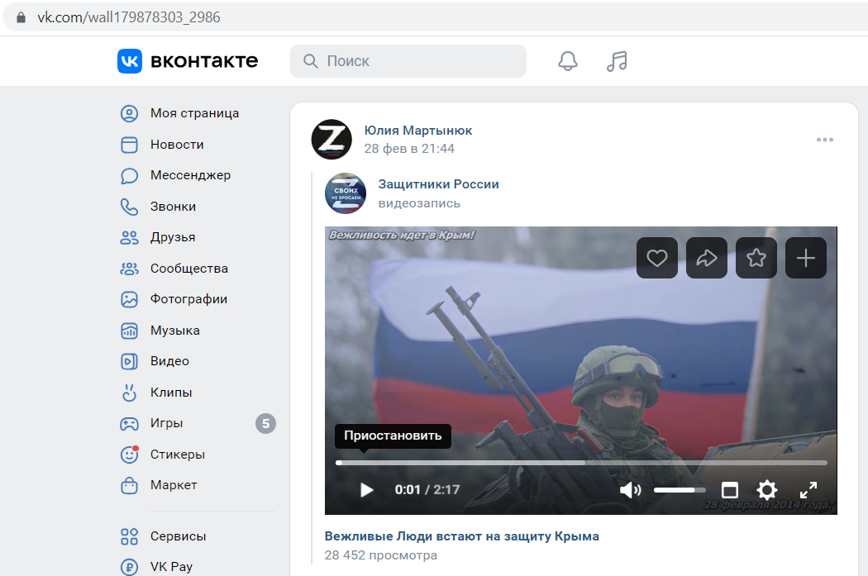Open post date 28 фев в 21:44
Viewport: 868px width, 576px height.
tap(409, 149)
